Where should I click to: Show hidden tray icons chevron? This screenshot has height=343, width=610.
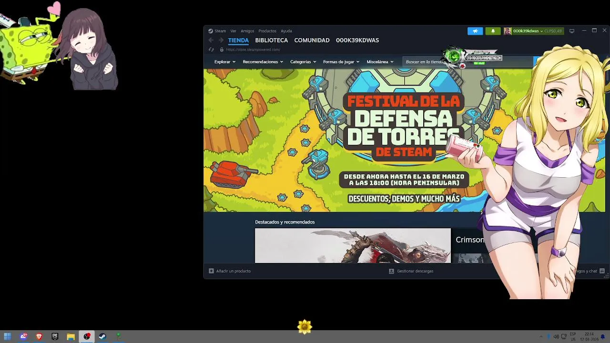[x=541, y=337]
